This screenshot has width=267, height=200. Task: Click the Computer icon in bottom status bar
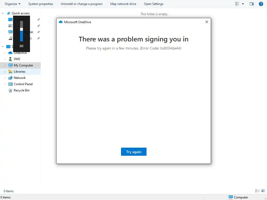(231, 197)
